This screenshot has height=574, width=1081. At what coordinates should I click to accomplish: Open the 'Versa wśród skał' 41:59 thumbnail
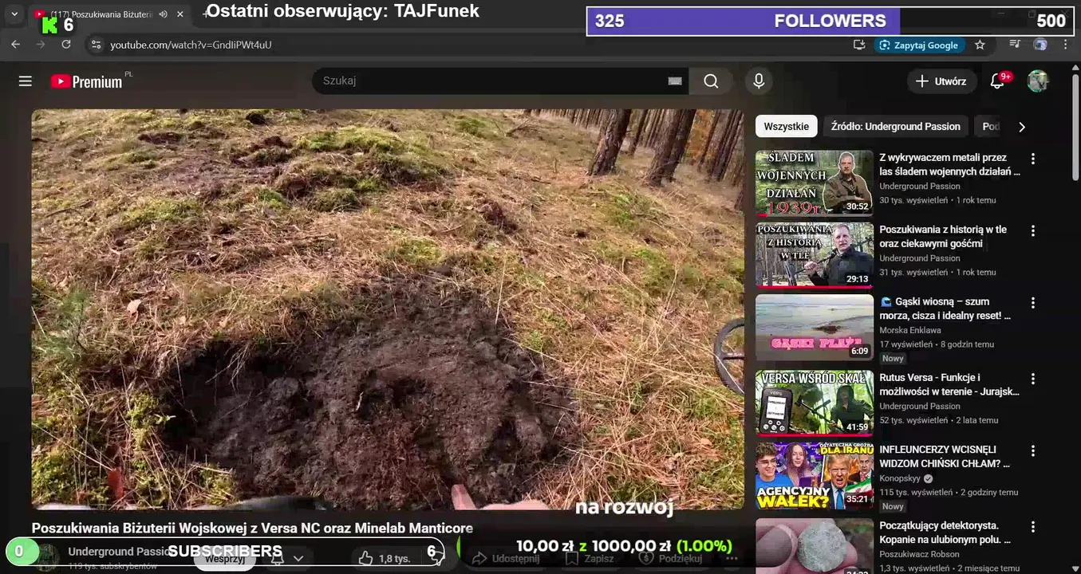[x=815, y=403]
